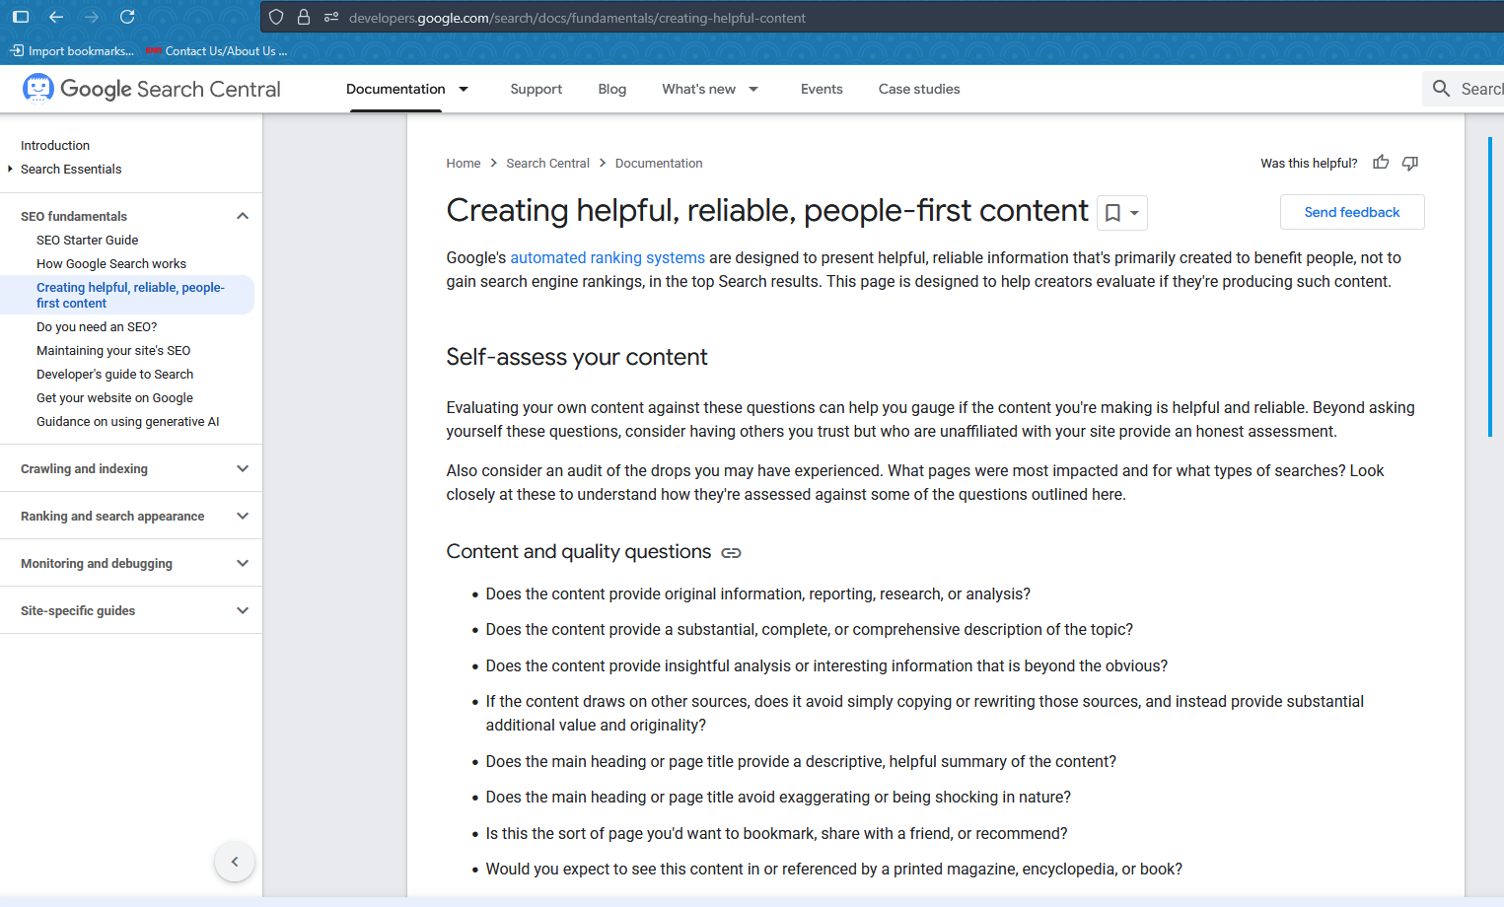This screenshot has width=1504, height=907.
Task: Expand the Search Essentials tree item
Action: pos(10,169)
